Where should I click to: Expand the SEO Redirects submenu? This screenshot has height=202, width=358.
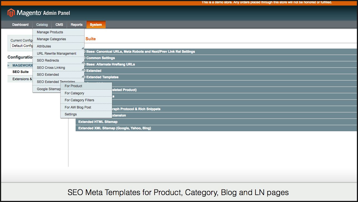click(48, 60)
